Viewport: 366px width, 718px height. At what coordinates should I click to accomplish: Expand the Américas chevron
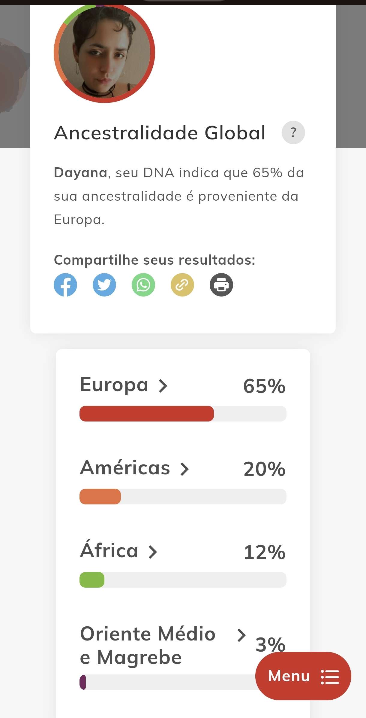pos(184,469)
